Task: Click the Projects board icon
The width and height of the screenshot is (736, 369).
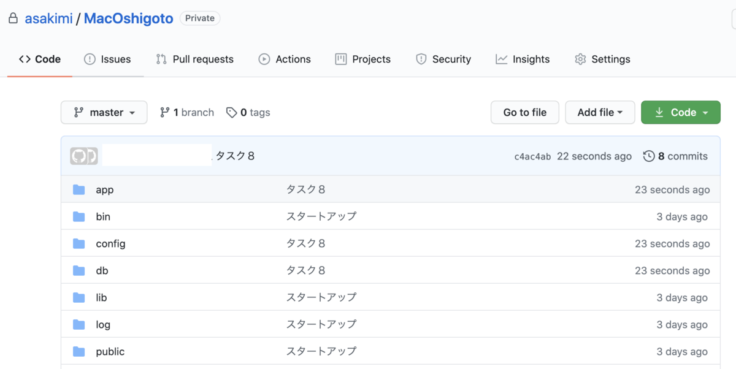Action: pyautogui.click(x=341, y=59)
